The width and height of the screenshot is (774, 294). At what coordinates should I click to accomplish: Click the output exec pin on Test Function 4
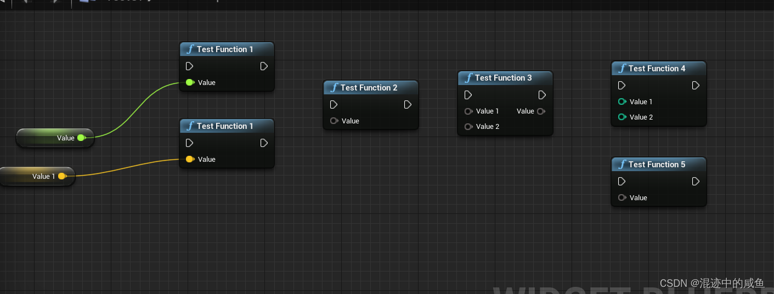click(x=696, y=86)
